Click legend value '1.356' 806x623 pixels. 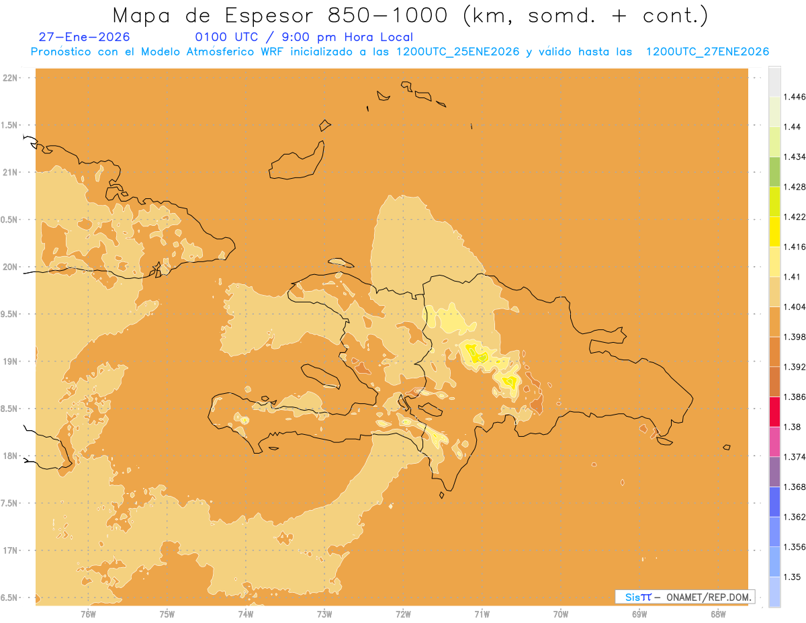795,546
